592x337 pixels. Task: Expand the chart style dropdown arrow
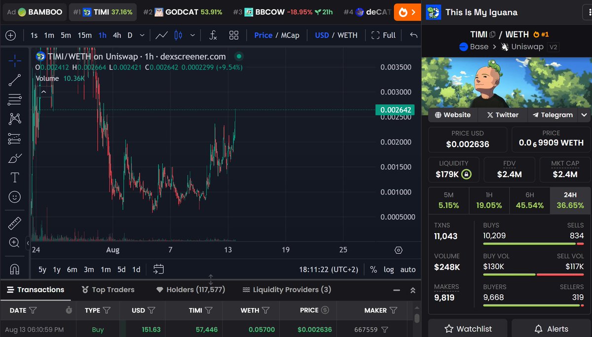[x=192, y=35]
